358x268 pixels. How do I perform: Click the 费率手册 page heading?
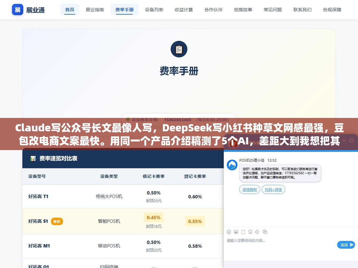[179, 71]
